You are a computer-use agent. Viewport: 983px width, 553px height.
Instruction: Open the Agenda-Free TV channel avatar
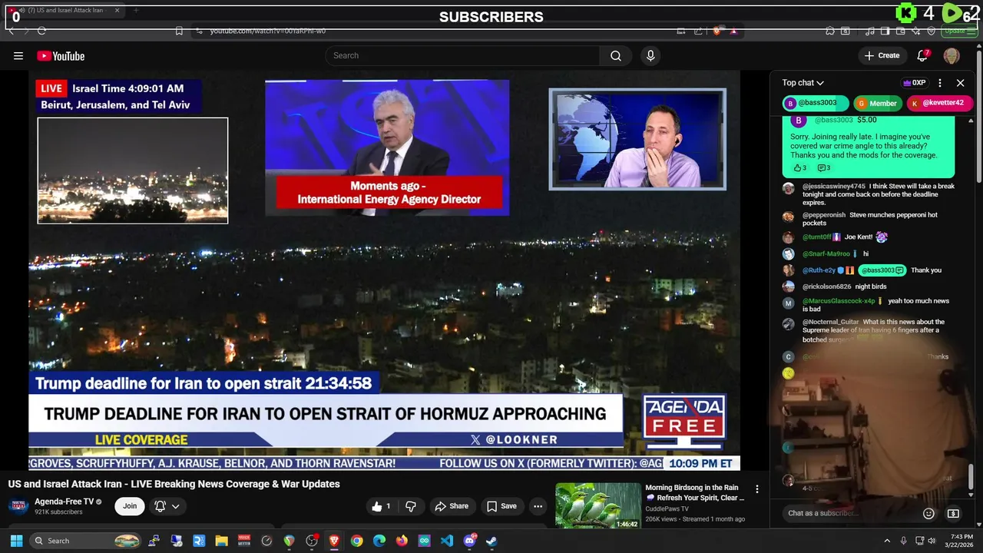[18, 506]
